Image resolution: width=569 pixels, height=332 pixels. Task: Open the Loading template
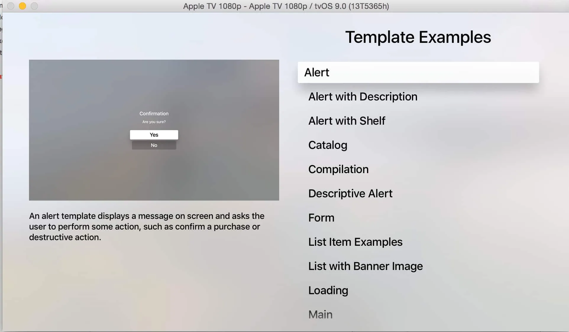[x=328, y=290]
